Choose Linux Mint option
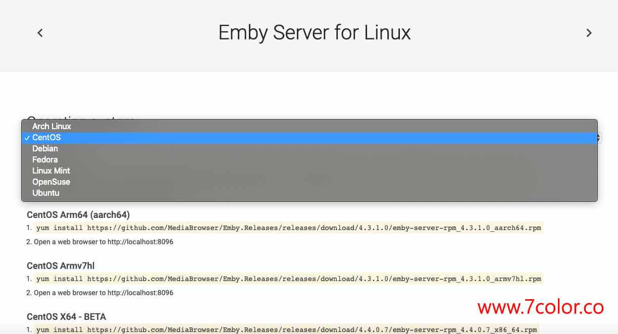This screenshot has height=334, width=618. [310, 171]
